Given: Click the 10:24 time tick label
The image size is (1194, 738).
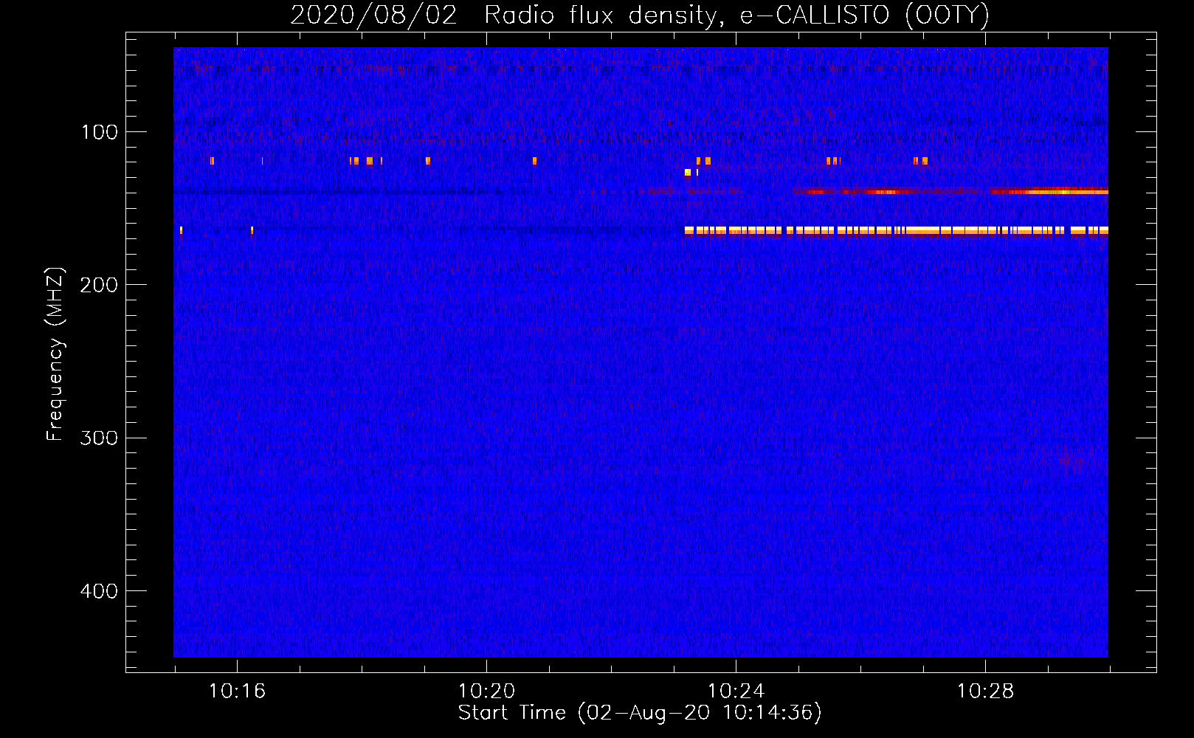Looking at the screenshot, I should pos(736,692).
